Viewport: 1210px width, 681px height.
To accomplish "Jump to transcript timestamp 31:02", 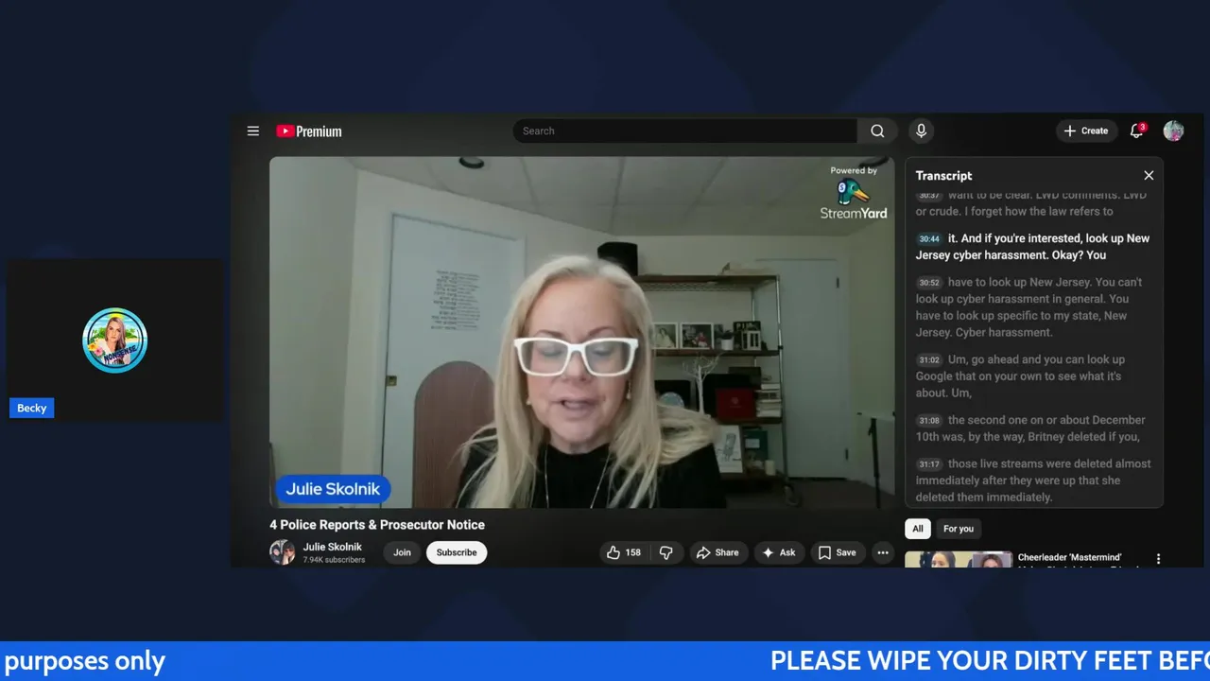I will click(x=928, y=359).
